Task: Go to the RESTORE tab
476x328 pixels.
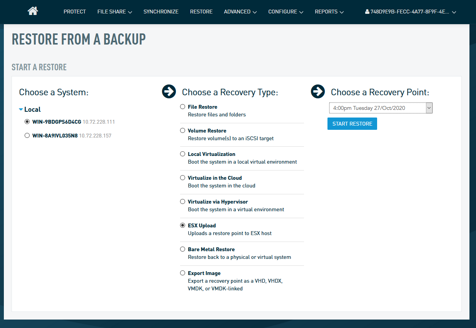Action: [201, 12]
